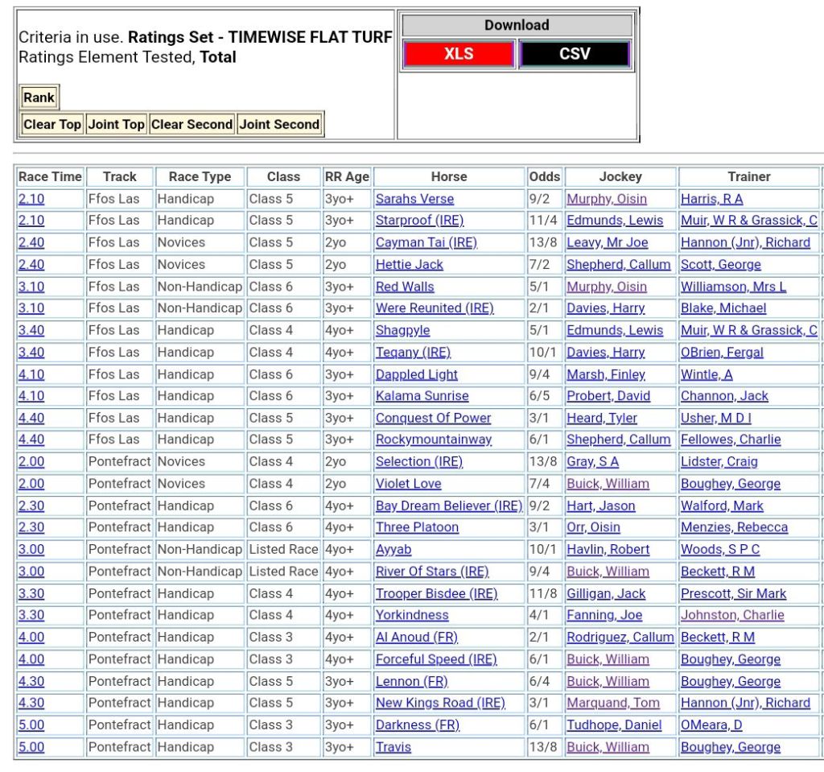Screen dimensions: 824x772
Task: Download ratings as CSV file
Action: click(x=574, y=54)
